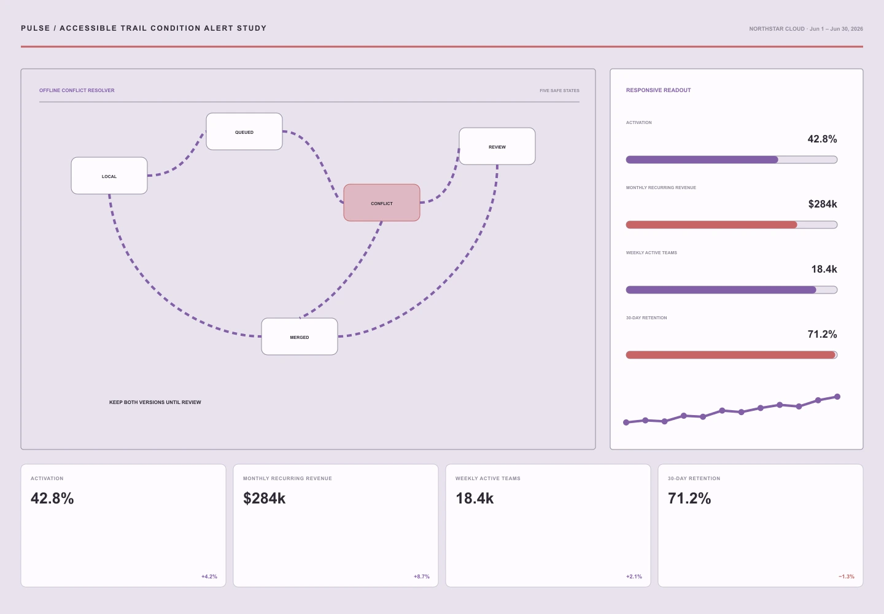Click the '$284k' value in Responsive Readout

click(823, 204)
